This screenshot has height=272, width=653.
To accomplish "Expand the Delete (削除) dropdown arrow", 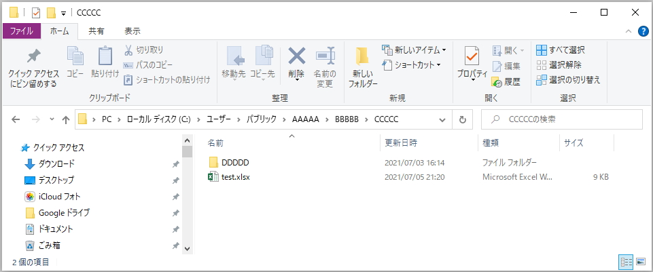I will point(296,80).
